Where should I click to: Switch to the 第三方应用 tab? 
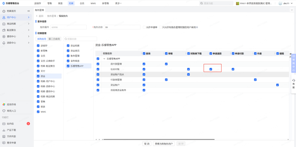54,39
